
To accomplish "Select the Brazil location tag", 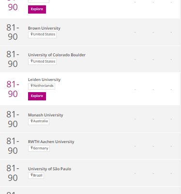I will 36,176.
